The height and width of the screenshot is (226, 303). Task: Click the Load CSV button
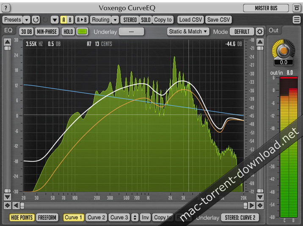coord(190,20)
